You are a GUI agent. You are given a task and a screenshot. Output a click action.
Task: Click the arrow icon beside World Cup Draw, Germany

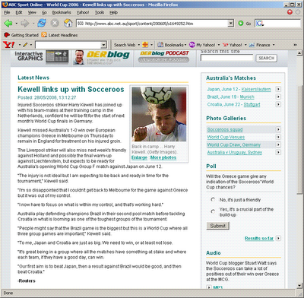pos(278,144)
